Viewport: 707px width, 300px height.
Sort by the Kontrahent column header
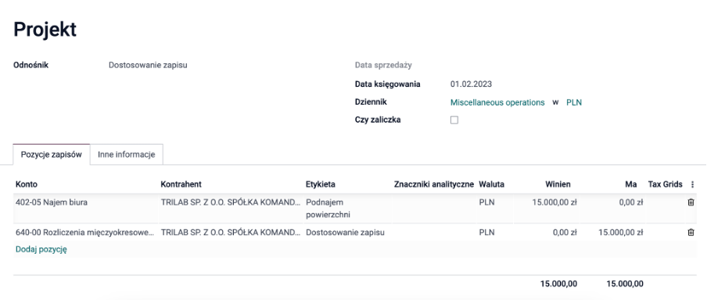[x=181, y=184]
